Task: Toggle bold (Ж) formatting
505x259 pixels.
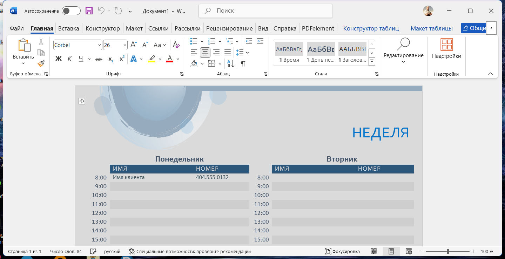Action: pyautogui.click(x=59, y=59)
